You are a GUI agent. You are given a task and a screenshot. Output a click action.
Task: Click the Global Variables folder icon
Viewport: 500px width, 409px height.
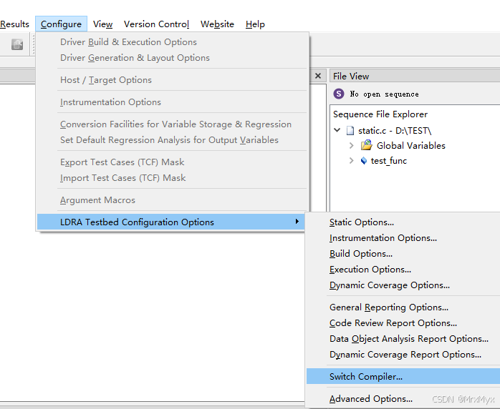coord(367,145)
